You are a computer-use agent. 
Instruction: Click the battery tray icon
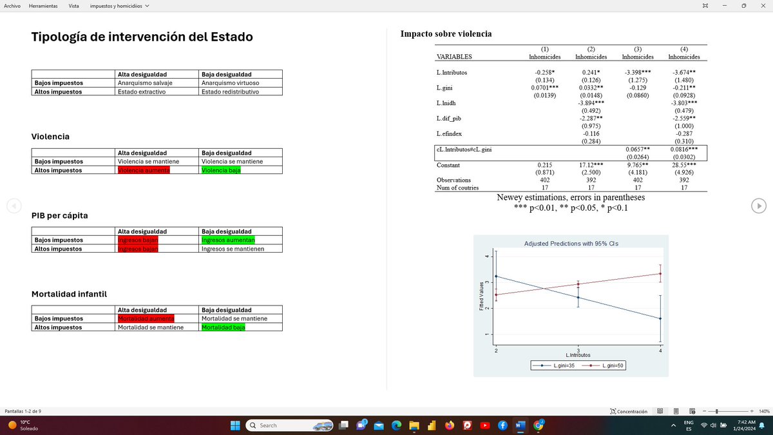[723, 425]
